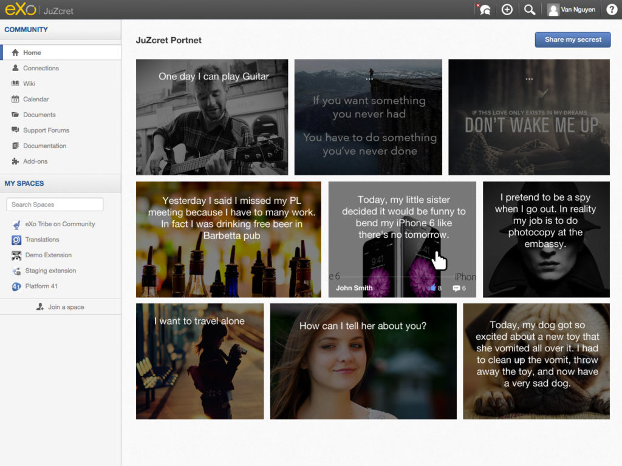Viewport: 622px width, 466px height.
Task: Open Support Forums from sidebar
Action: (46, 130)
